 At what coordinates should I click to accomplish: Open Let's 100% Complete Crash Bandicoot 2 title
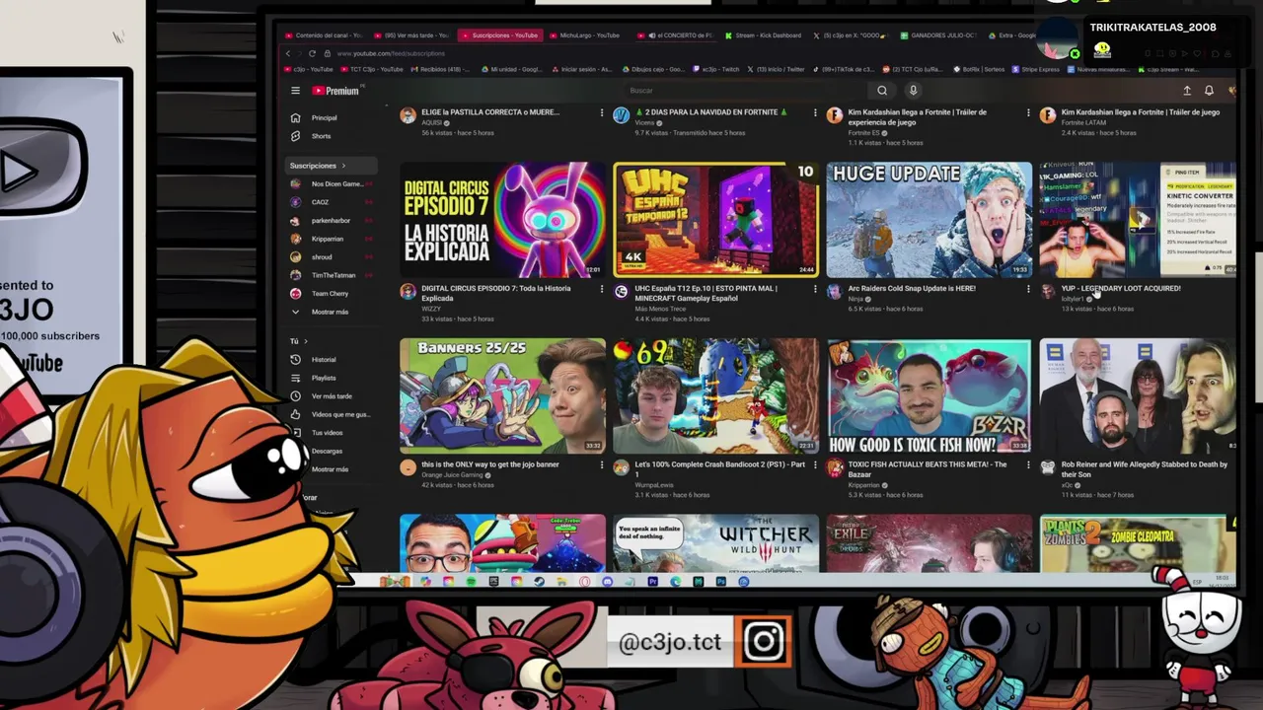pos(719,469)
